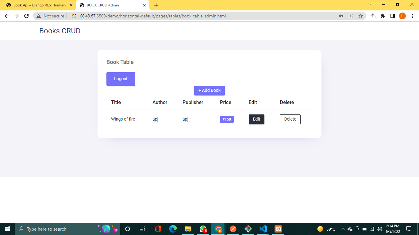The width and height of the screenshot is (419, 235).
Task: Click inside the browser address bar
Action: (147, 16)
